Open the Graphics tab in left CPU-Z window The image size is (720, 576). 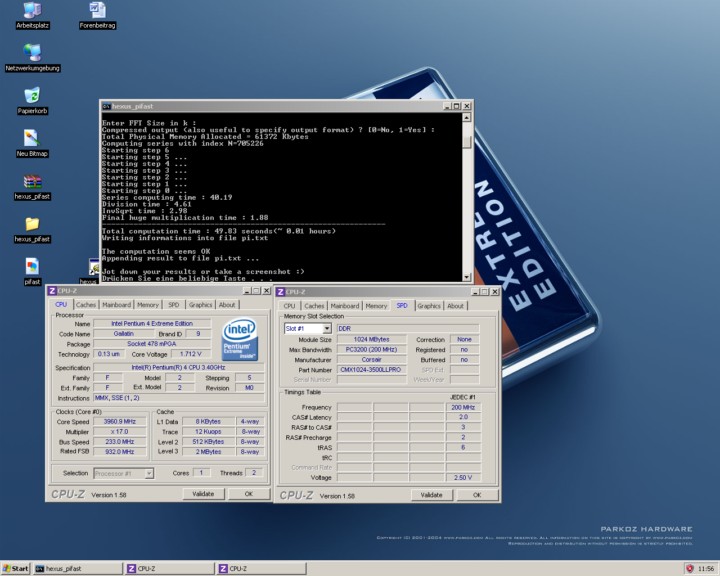201,305
